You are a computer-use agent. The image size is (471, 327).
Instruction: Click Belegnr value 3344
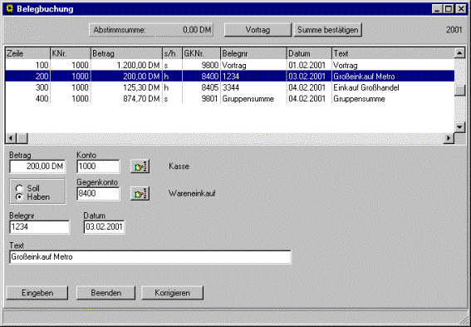click(x=231, y=87)
